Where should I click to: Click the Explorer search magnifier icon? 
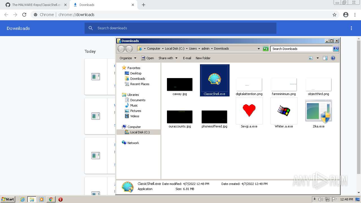336,49
